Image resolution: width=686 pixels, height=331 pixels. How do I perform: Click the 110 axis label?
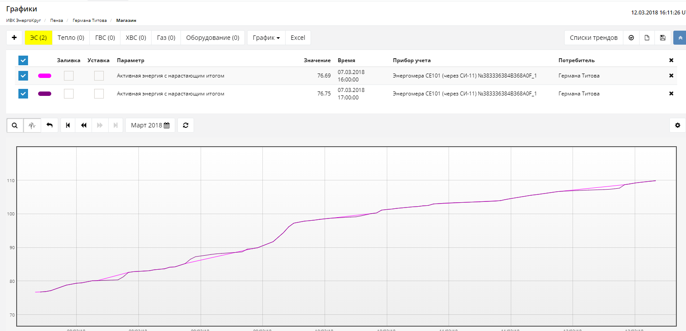pos(11,180)
